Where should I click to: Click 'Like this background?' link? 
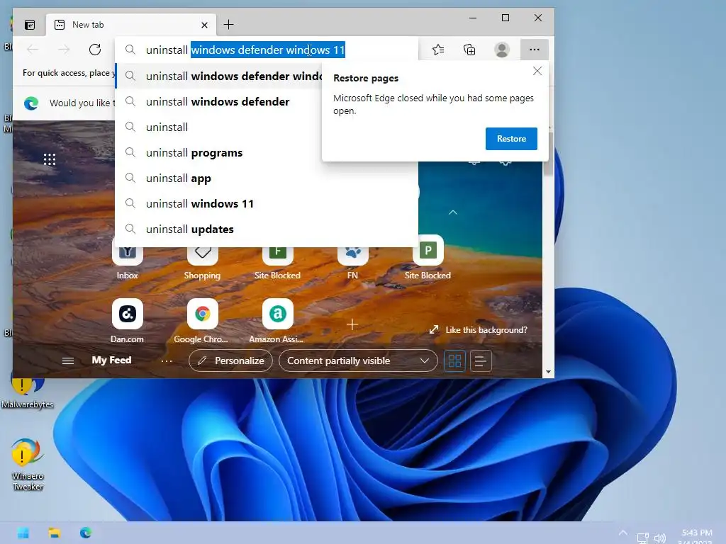(x=479, y=330)
